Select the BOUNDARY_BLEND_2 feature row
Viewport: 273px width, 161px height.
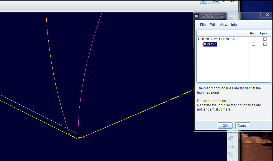216,39
